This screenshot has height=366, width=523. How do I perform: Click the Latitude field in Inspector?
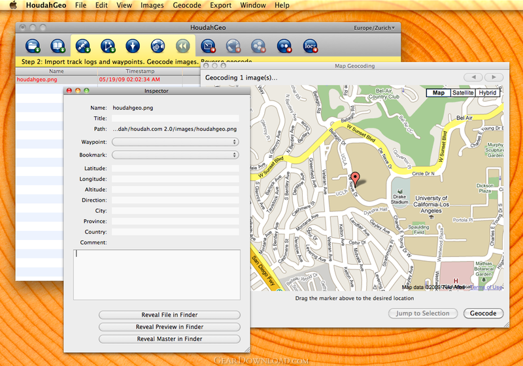175,168
